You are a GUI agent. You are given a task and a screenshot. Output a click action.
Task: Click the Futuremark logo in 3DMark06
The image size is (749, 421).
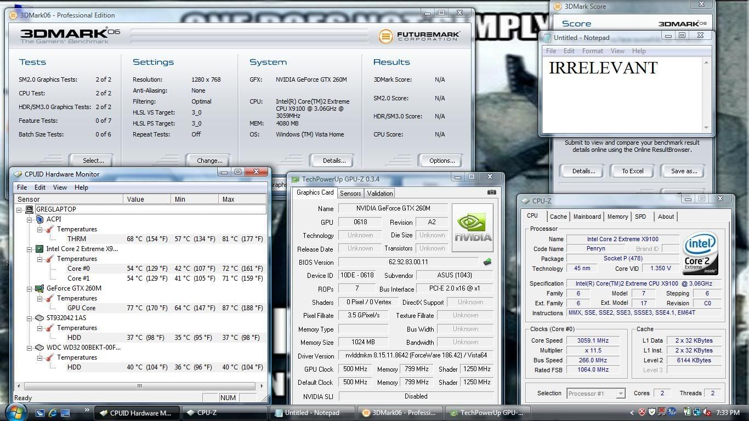click(x=419, y=36)
